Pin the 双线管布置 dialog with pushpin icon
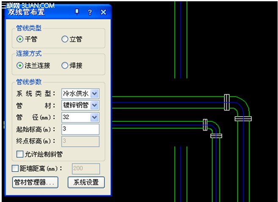Image resolution: width=278 pixels, height=202 pixels. [x=77, y=12]
